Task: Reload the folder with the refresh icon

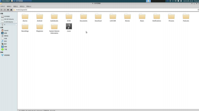Action: [x=198, y=10]
